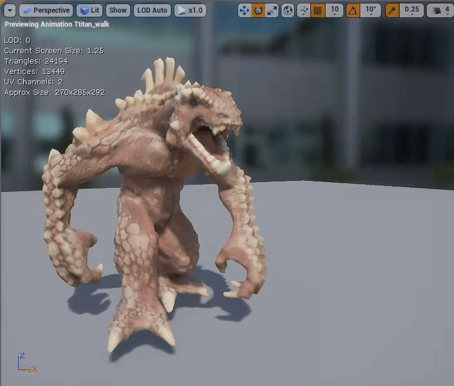Select the scale gizmo tool

click(x=272, y=11)
